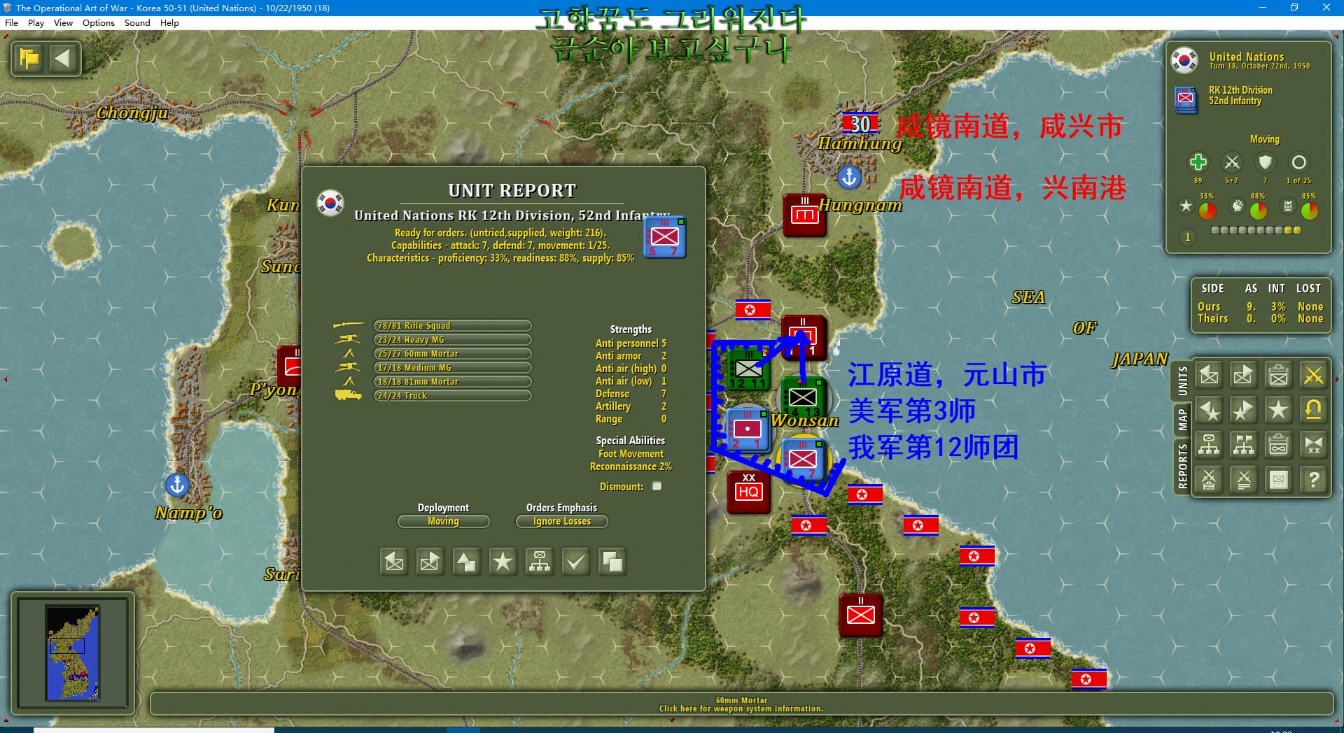
Task: Switch to the MAP side tab
Action: [1182, 420]
